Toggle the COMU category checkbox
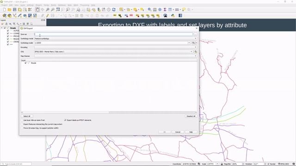Viewport: 296px width, 166px height. [x=8, y=34]
